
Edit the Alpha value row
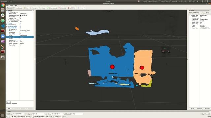pyautogui.click(x=20, y=39)
